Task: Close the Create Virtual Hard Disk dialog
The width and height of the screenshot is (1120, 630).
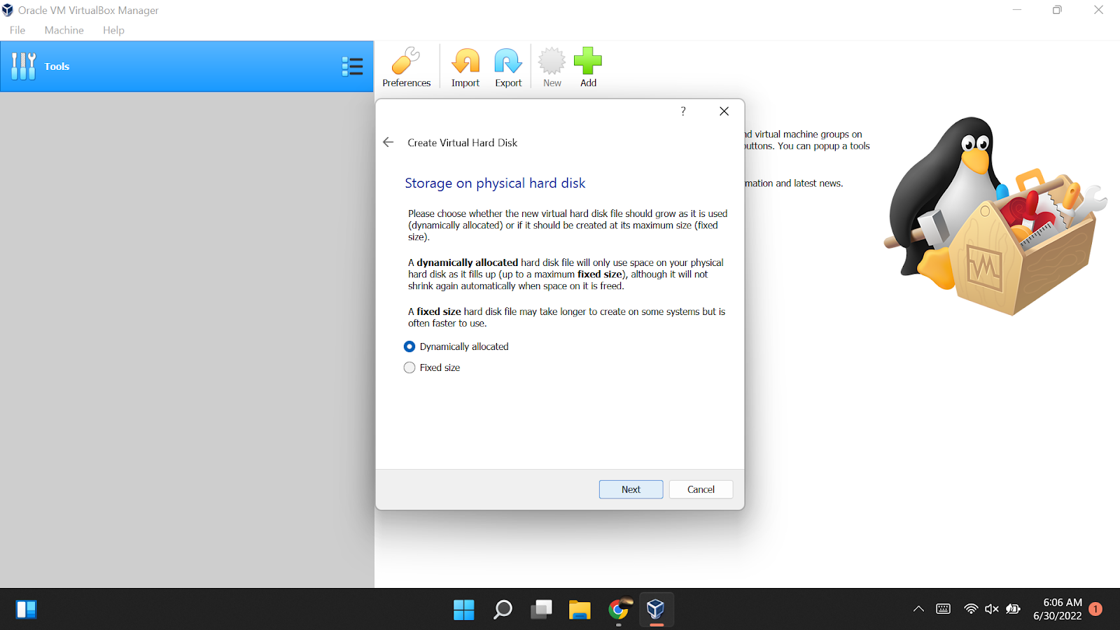Action: pos(724,111)
